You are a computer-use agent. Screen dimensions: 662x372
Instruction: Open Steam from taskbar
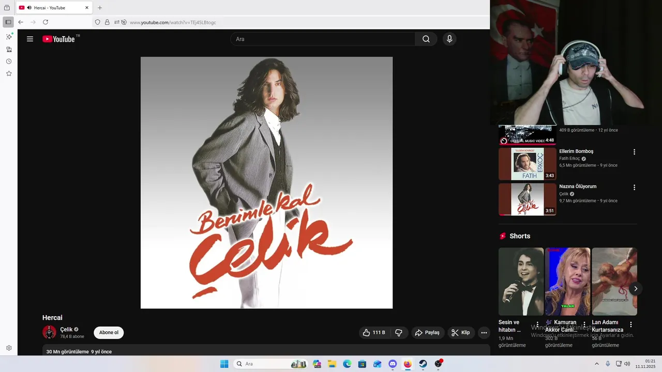tap(423, 364)
